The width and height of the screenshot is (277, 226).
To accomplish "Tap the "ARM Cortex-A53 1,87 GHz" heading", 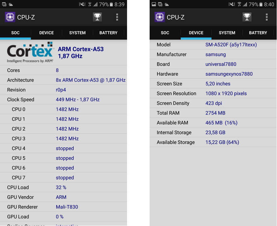I will click(81, 53).
